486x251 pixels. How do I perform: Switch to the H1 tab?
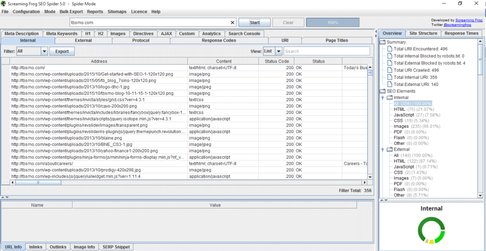[88, 34]
